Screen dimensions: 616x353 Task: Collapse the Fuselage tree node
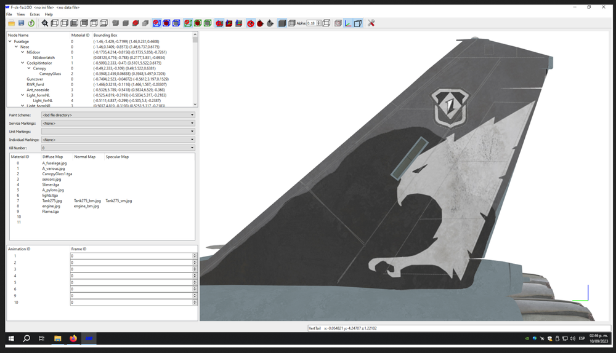(10, 41)
